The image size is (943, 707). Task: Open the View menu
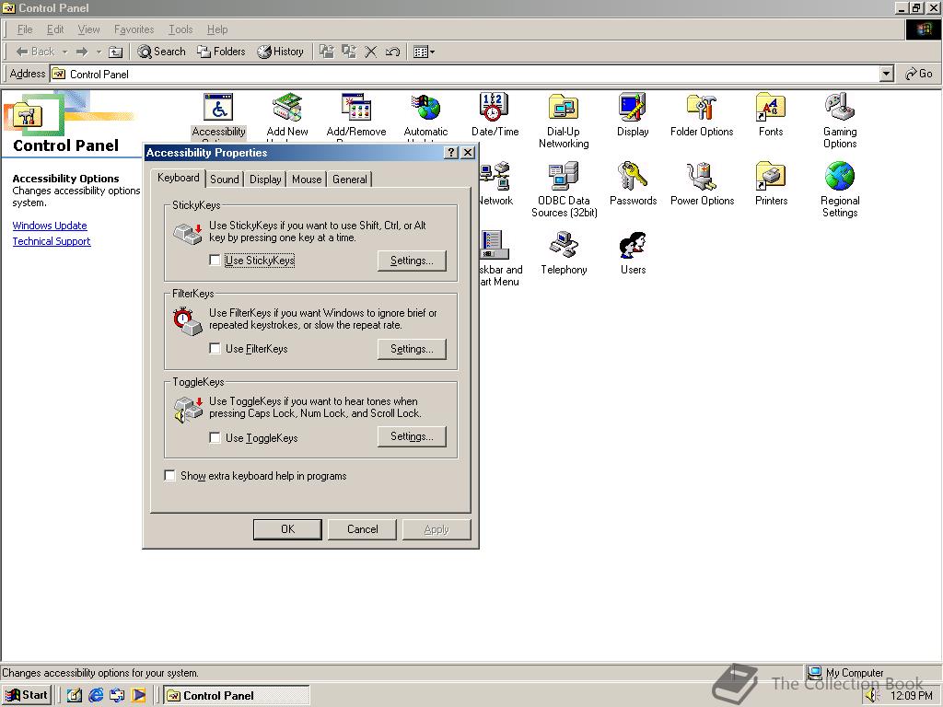coord(88,29)
